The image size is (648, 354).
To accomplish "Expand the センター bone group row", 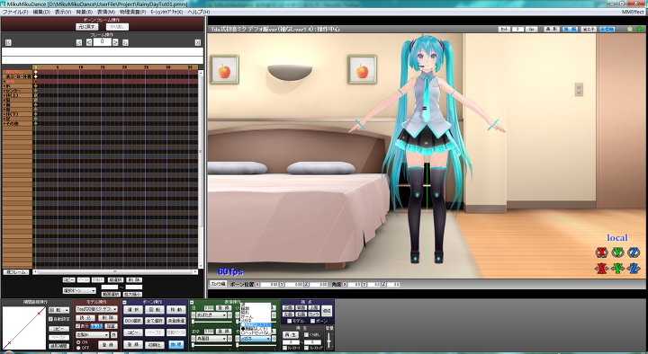I will click(4, 91).
